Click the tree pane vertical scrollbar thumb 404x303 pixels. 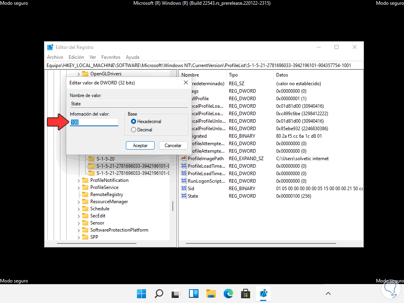click(x=173, y=206)
